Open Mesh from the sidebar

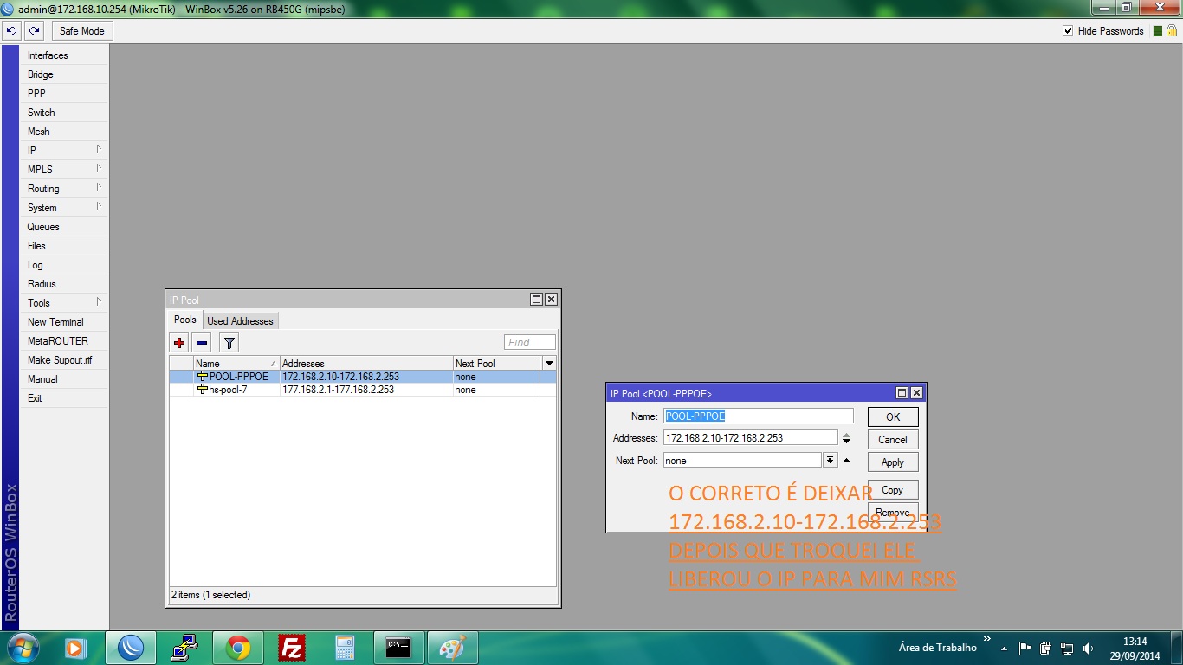65,132
